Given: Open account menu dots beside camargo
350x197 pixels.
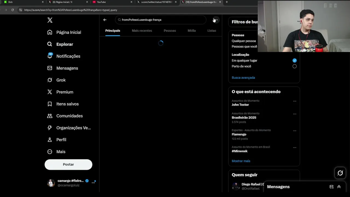Looking at the screenshot, I should [93, 182].
